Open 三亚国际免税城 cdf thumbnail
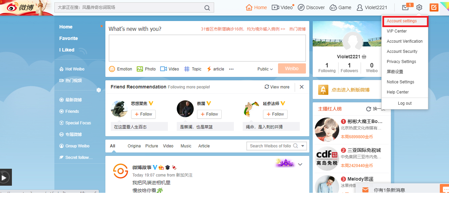Image resolution: width=449 pixels, height=205 pixels. tap(327, 159)
